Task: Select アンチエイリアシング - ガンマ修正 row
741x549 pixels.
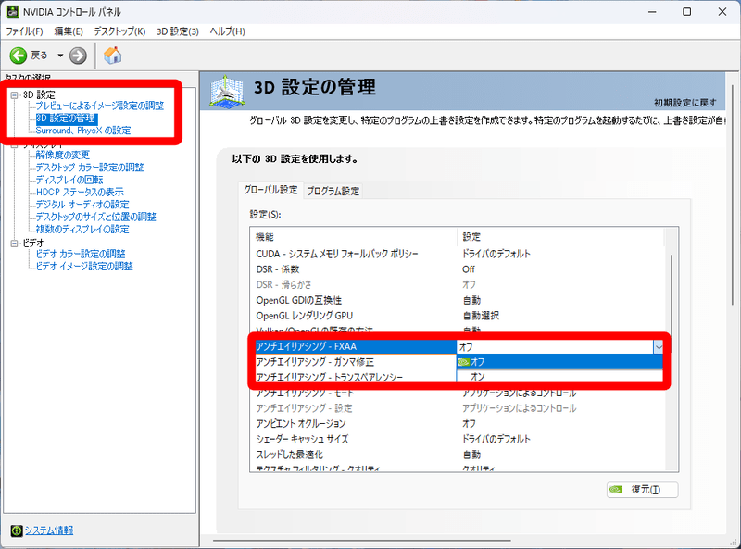Action: coord(356,362)
